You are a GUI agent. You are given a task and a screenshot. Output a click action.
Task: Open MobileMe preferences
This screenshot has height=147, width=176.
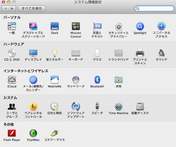(55, 80)
